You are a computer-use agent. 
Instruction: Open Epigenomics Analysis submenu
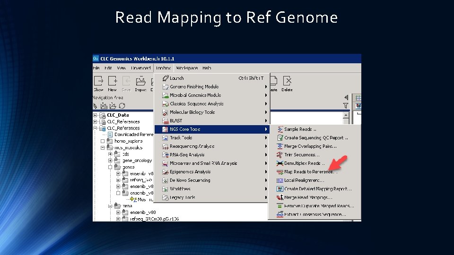(212, 172)
